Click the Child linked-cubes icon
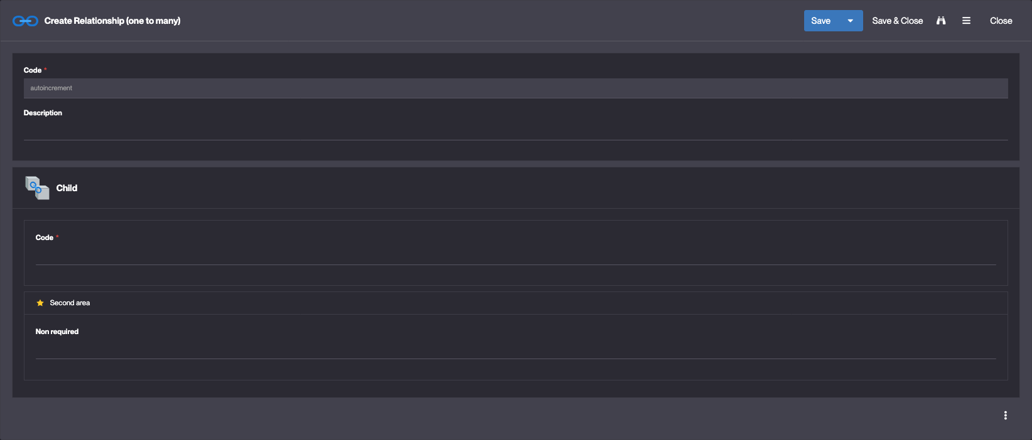 click(x=37, y=188)
